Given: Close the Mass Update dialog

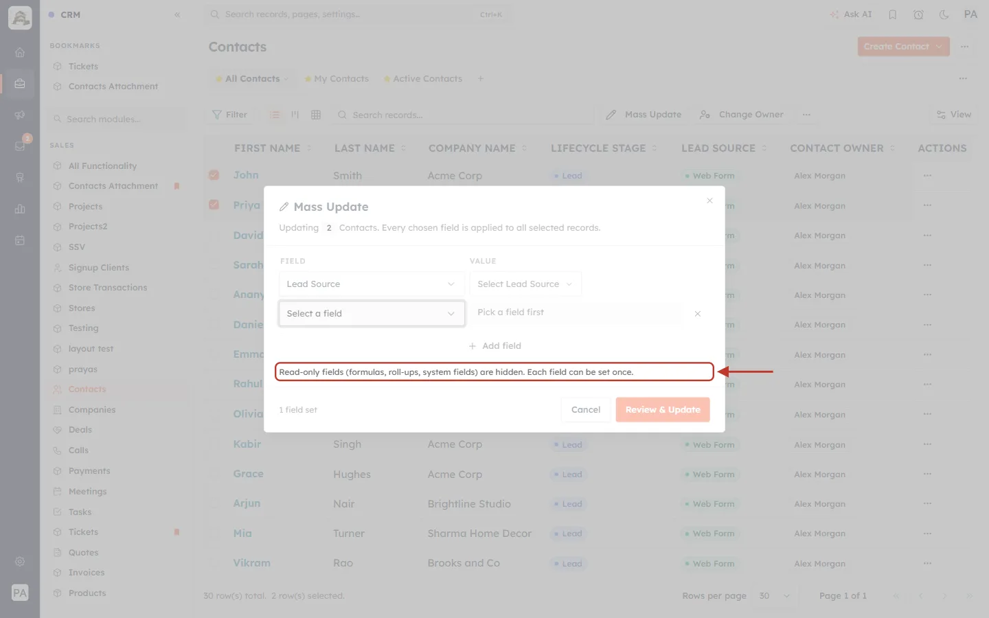Looking at the screenshot, I should (709, 201).
